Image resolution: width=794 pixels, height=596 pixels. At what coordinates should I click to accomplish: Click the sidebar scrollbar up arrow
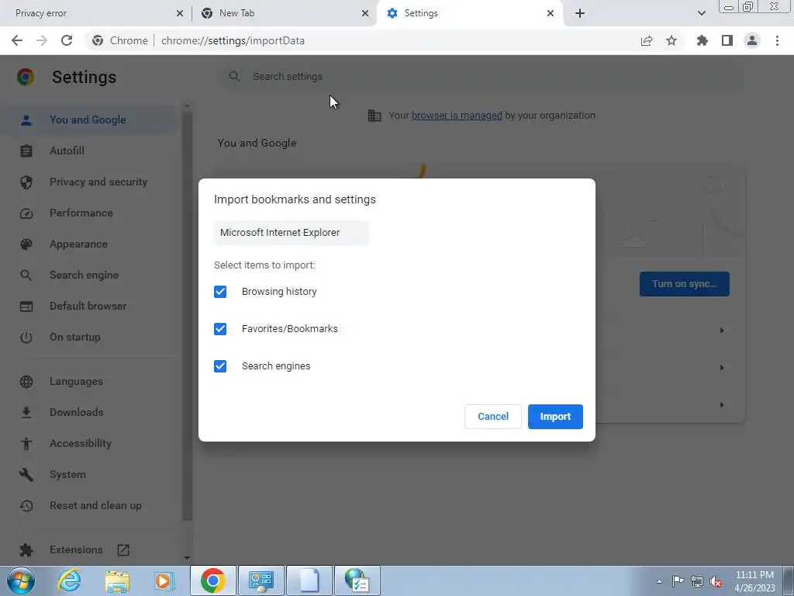click(x=188, y=106)
